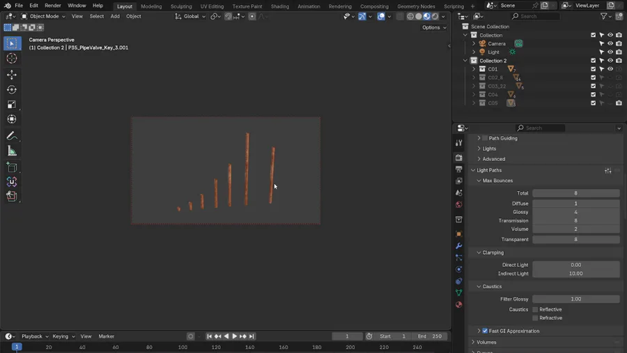This screenshot has height=353, width=627.
Task: Activate the Rotate tool
Action: tap(12, 90)
